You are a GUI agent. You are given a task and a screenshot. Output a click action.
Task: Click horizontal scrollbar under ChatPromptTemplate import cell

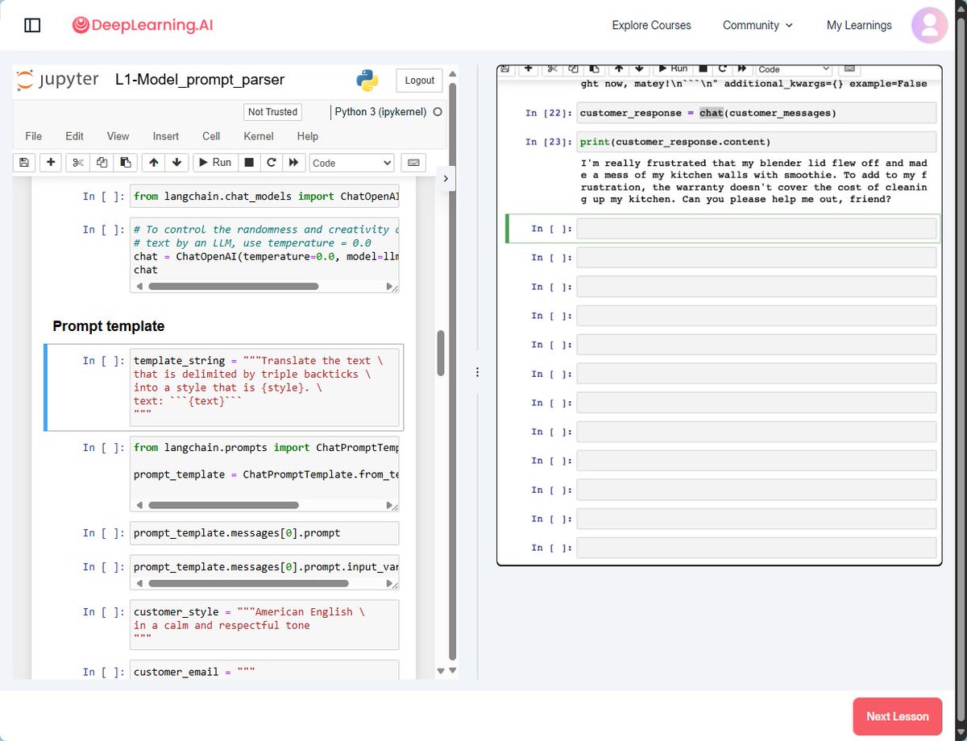click(x=223, y=505)
